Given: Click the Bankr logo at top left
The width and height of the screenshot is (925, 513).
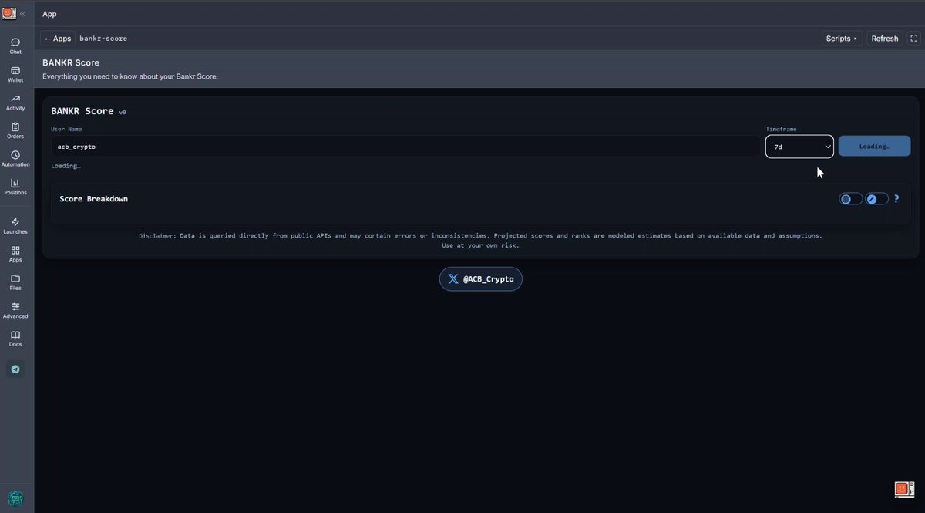Looking at the screenshot, I should [9, 13].
